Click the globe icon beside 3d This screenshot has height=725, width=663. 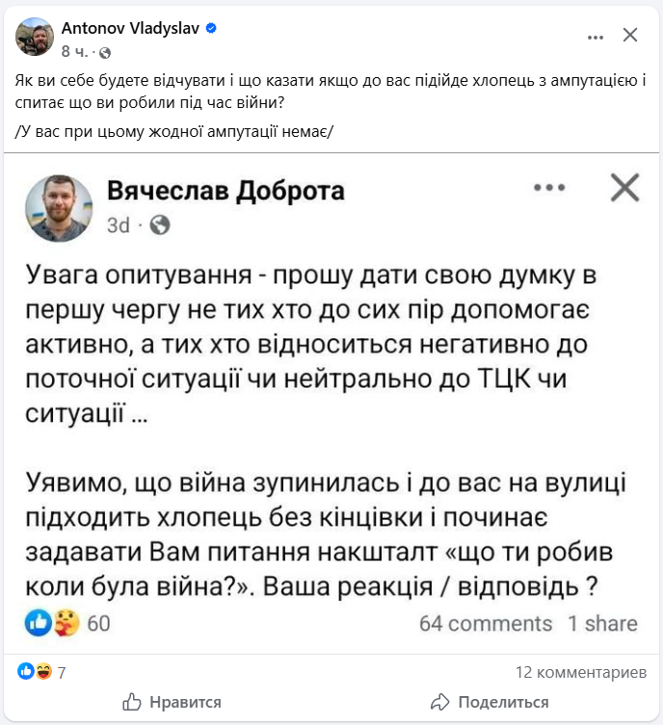click(160, 225)
